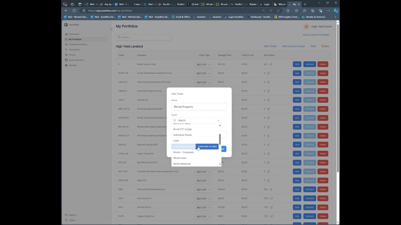Click Add Custom Portfolio link

tap(316, 35)
